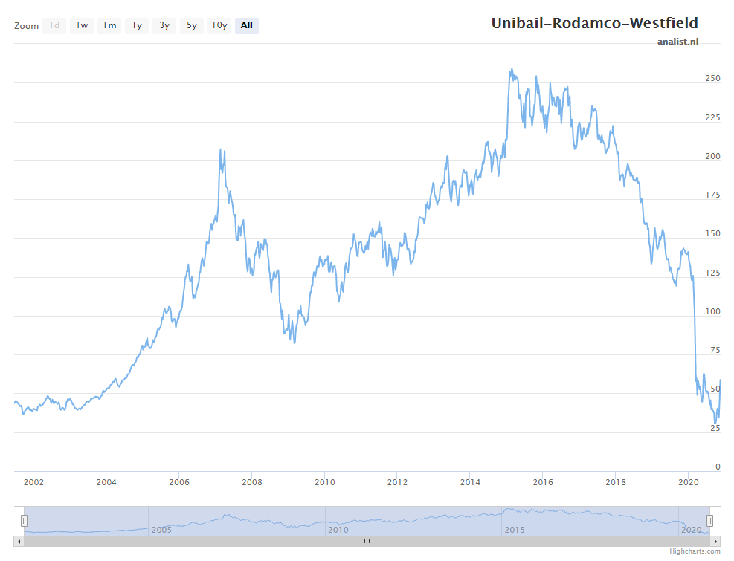
Task: Select the 1w zoom range
Action: [82, 25]
